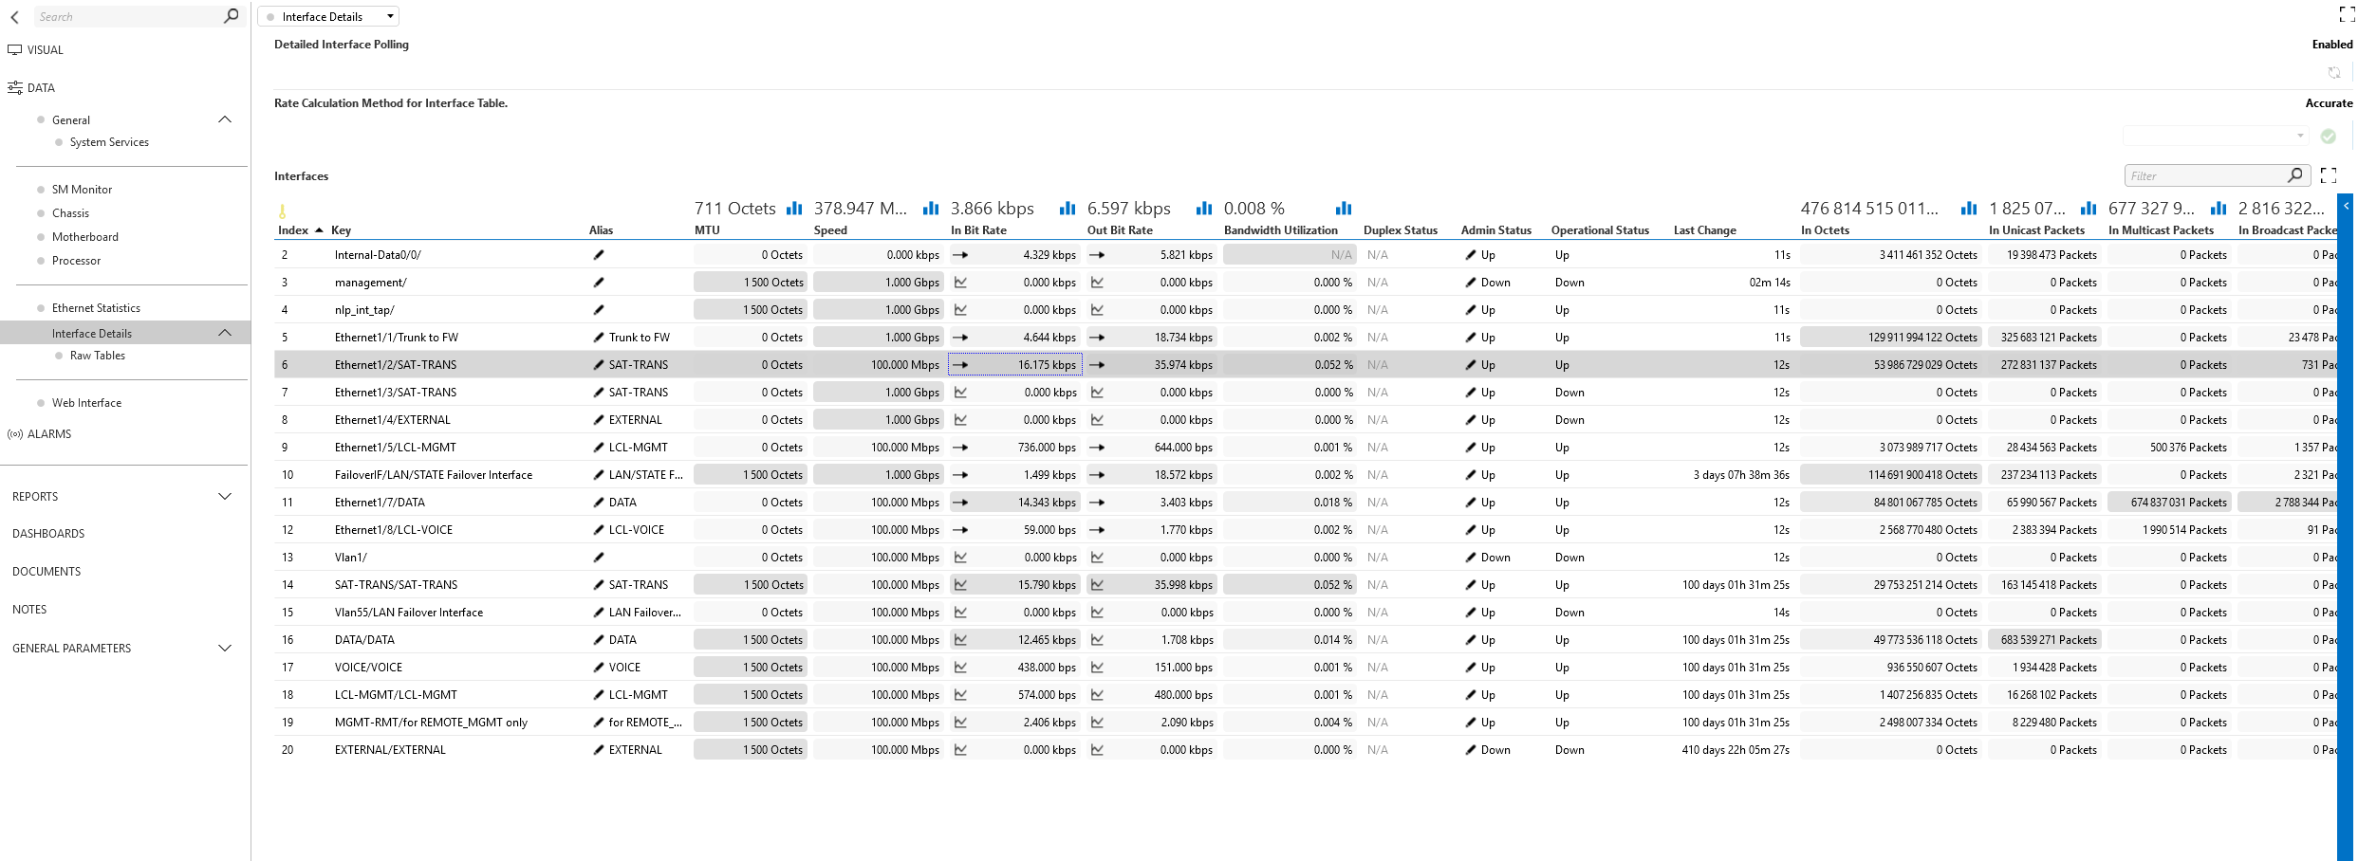
Task: Open Out Bit Rate trend icon for EXTERNAL/EXTERNAL
Action: tap(1097, 750)
